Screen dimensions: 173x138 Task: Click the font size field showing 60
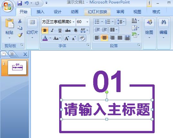click(x=81, y=22)
